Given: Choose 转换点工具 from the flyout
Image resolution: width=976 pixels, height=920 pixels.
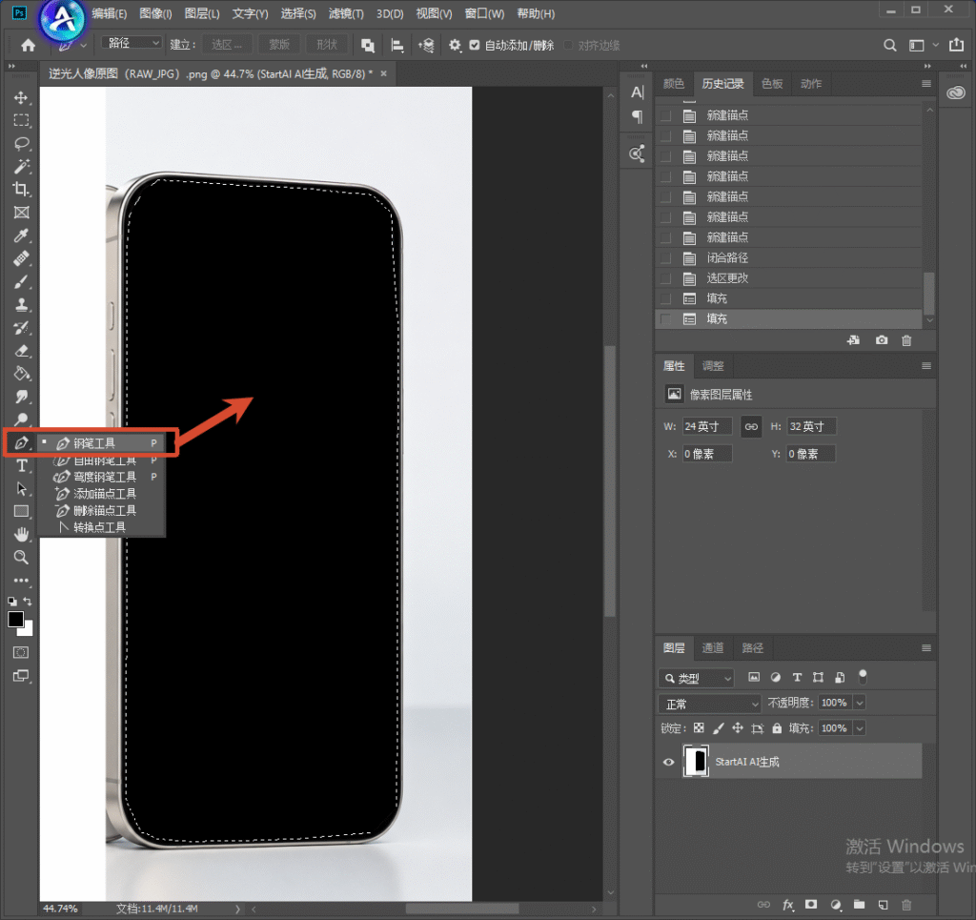Looking at the screenshot, I should pyautogui.click(x=101, y=527).
